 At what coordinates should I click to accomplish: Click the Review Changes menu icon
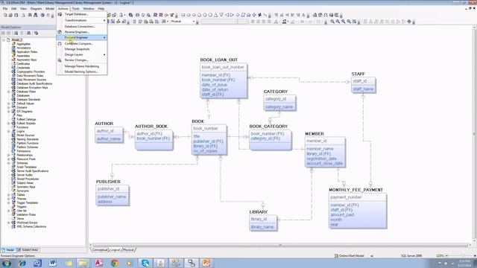60,60
